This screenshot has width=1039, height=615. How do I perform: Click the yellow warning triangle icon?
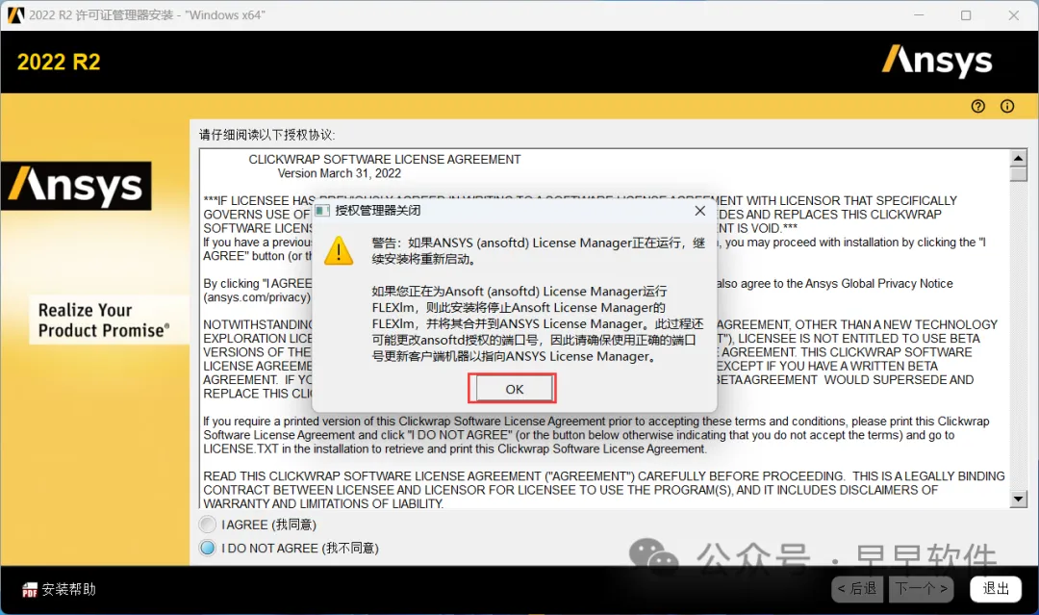(x=339, y=250)
